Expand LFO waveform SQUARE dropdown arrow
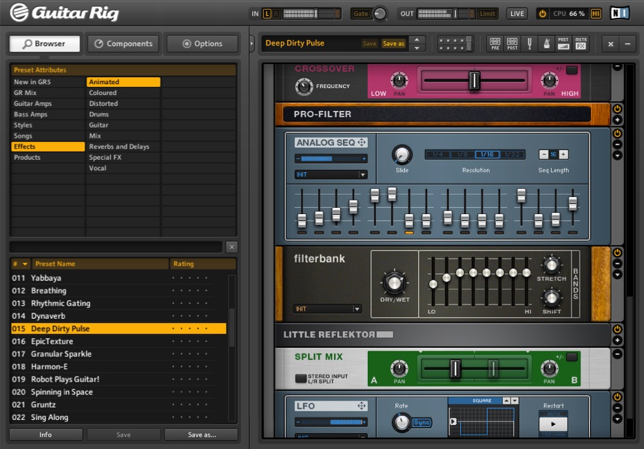This screenshot has height=449, width=644. click(x=515, y=401)
